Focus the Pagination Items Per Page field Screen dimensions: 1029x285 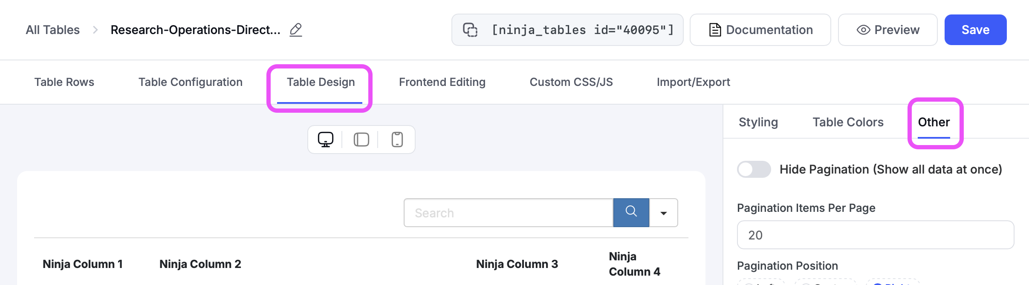875,235
